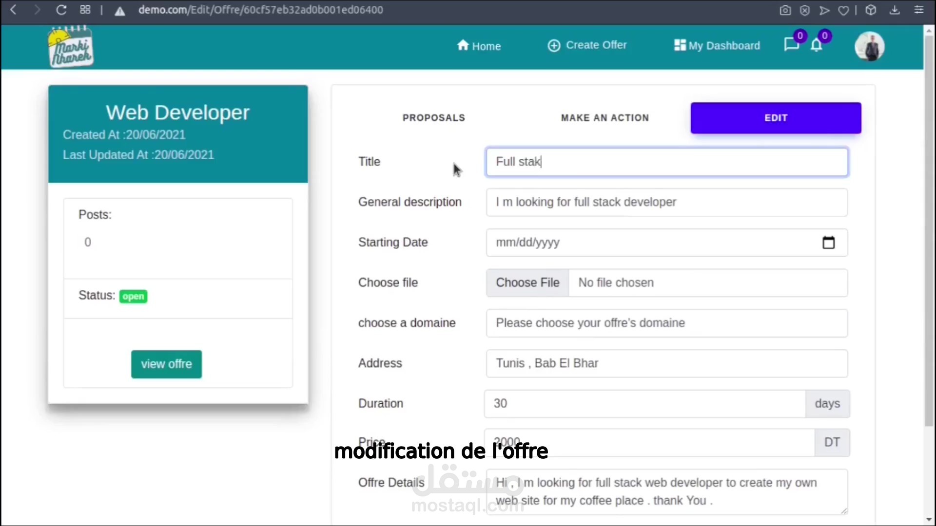Viewport: 936px width, 526px height.
Task: Open the Create Offer page
Action: 587,45
